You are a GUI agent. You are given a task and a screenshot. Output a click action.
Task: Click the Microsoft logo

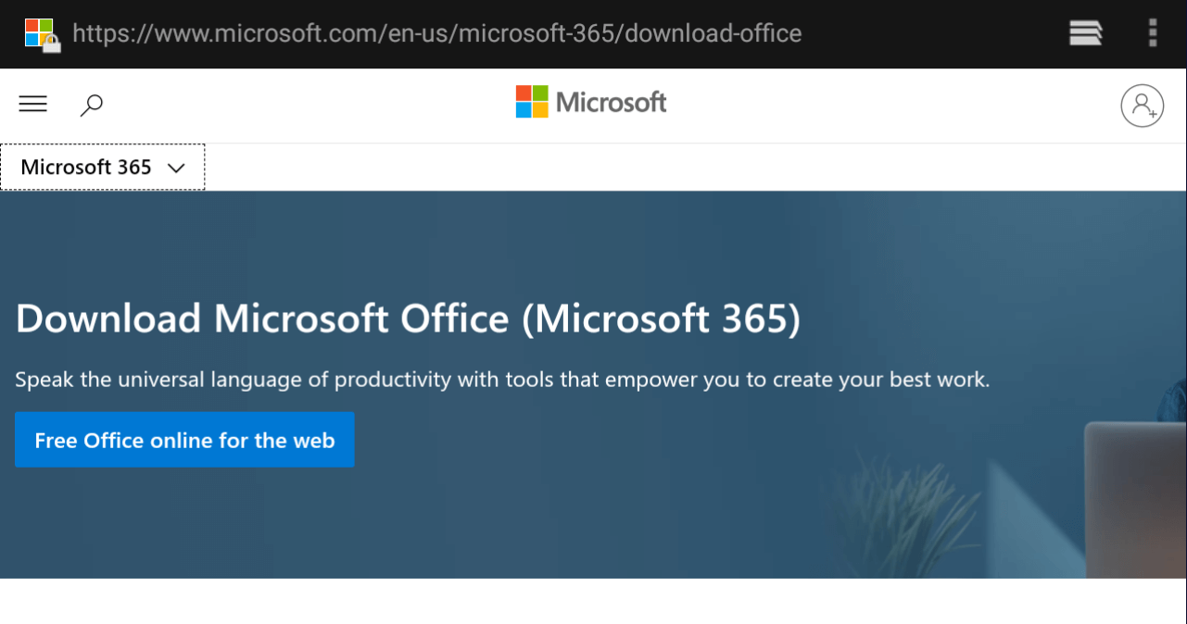click(590, 102)
